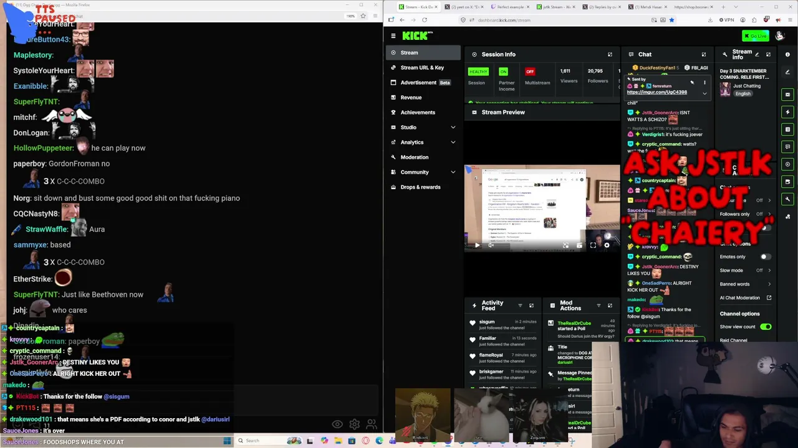Screen dimensions: 798x448
Task: Enter fullscreen in Stream Preview
Action: point(593,245)
